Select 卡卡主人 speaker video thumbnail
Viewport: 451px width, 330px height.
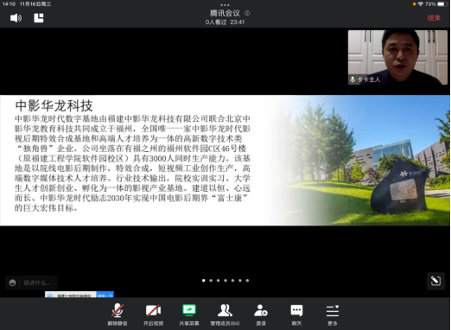(x=397, y=57)
